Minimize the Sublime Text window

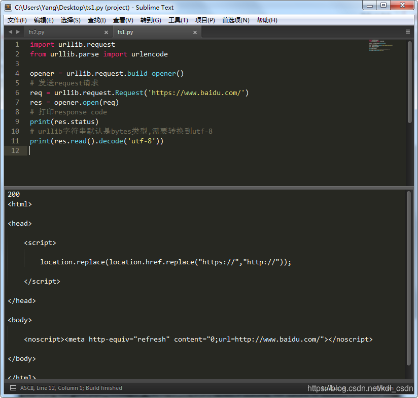point(370,6)
